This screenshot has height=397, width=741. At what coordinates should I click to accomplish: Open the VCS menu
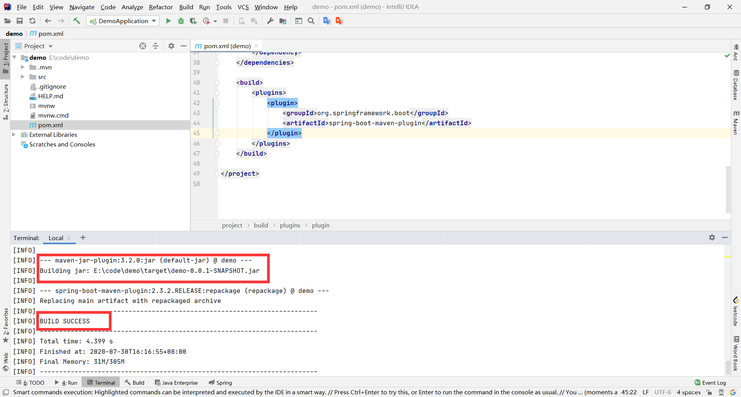pyautogui.click(x=243, y=7)
